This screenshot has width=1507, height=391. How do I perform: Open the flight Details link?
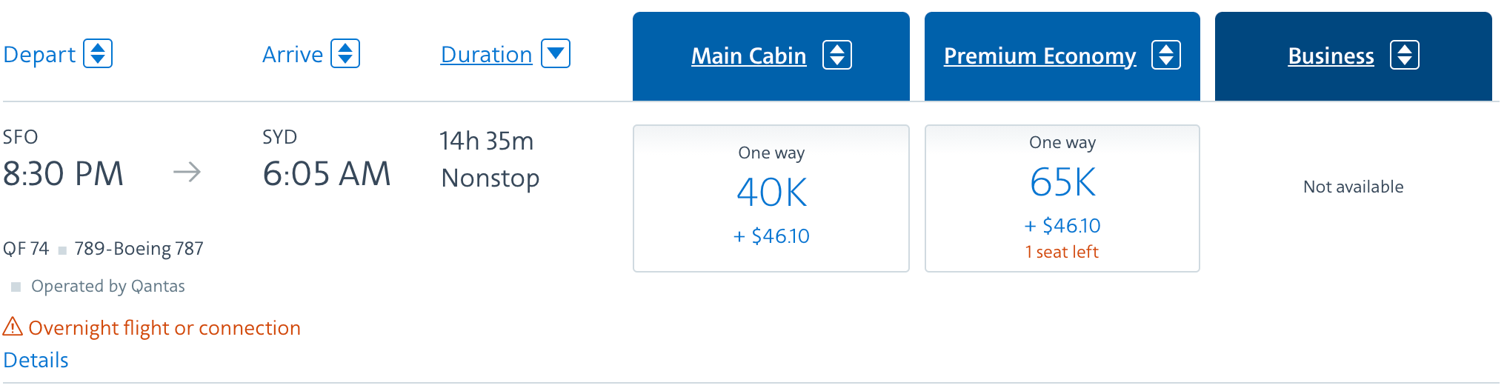[36, 361]
